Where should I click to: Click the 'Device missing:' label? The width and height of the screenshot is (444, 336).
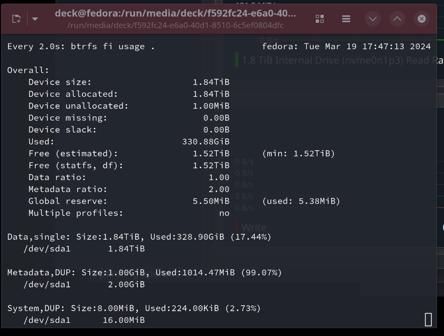(x=68, y=117)
